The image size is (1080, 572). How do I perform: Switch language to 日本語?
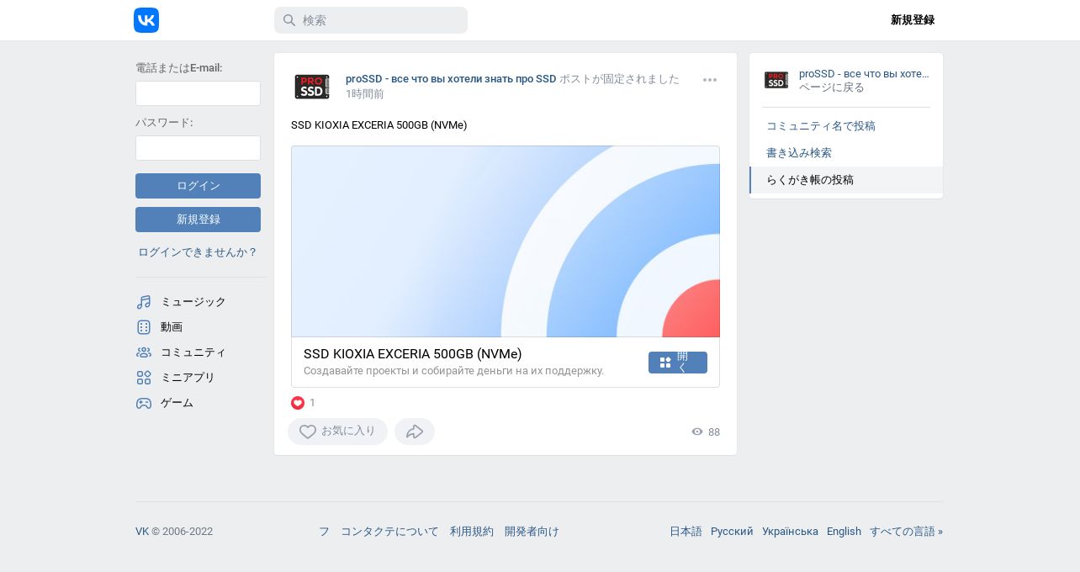tap(686, 532)
